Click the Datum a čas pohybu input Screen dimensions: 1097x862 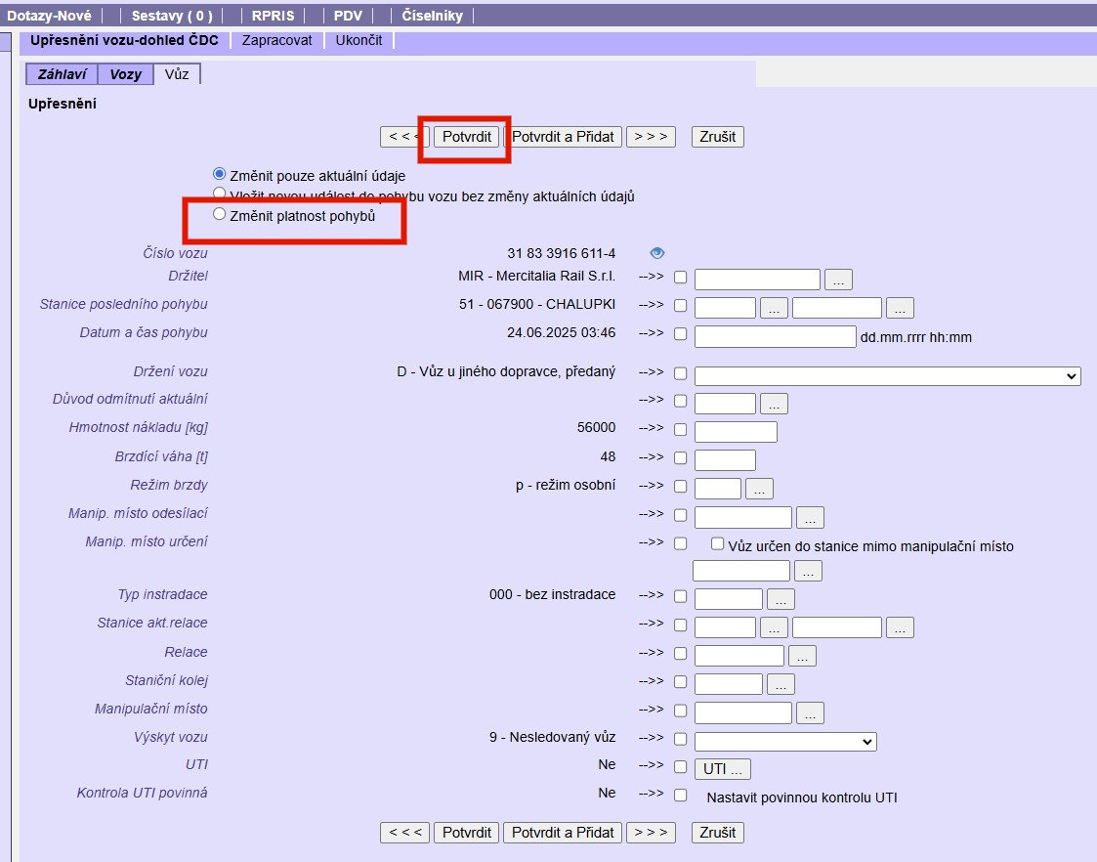775,337
